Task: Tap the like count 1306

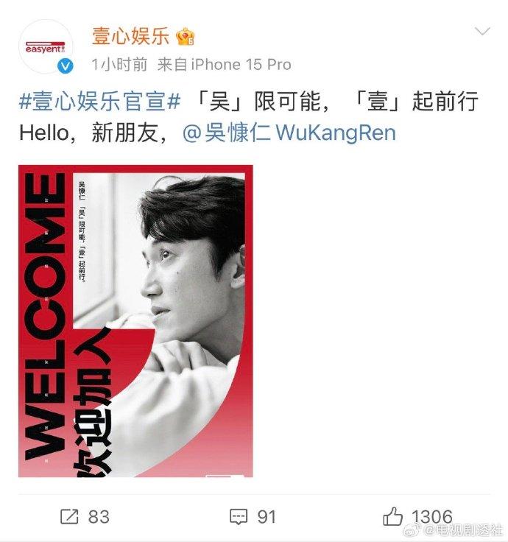Action: click(432, 517)
